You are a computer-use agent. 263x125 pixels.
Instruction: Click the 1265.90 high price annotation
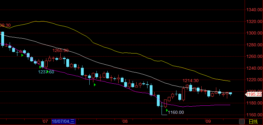(60, 50)
